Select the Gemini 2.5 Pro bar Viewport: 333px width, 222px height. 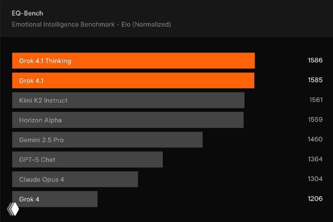coord(107,140)
